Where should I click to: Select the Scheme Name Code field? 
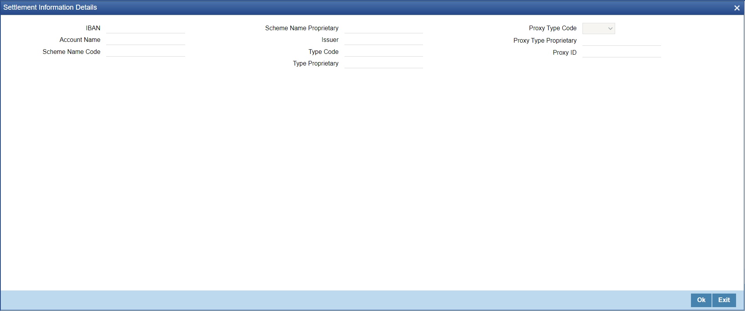145,52
